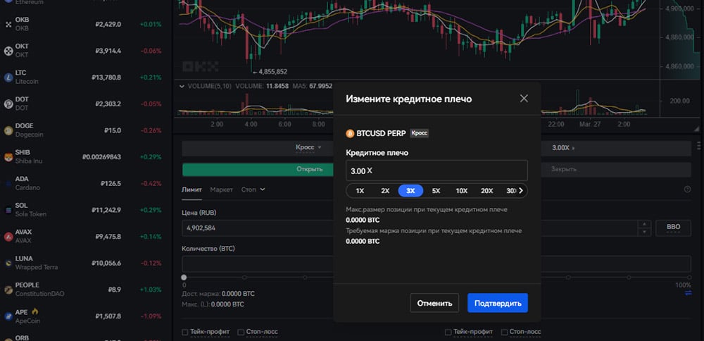Click the 100% end stop of quantity slider
This screenshot has width=704, height=341.
(x=689, y=278)
